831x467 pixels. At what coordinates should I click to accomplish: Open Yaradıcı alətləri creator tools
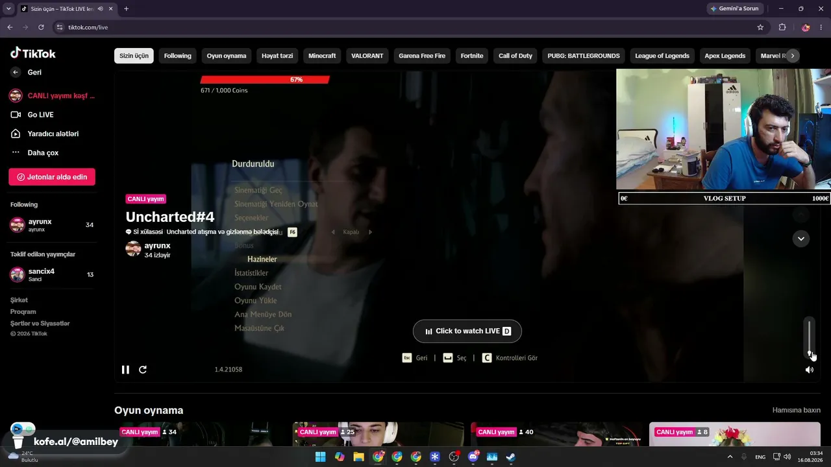coord(53,134)
